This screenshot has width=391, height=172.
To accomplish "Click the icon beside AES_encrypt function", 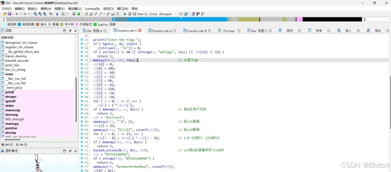I will point(2,119).
